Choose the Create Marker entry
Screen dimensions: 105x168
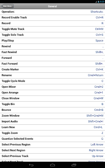pyautogui.click(x=52, y=70)
